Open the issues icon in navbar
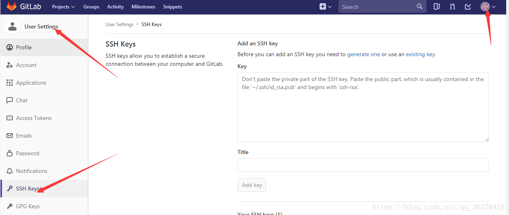This screenshot has width=509, height=215. point(437,7)
